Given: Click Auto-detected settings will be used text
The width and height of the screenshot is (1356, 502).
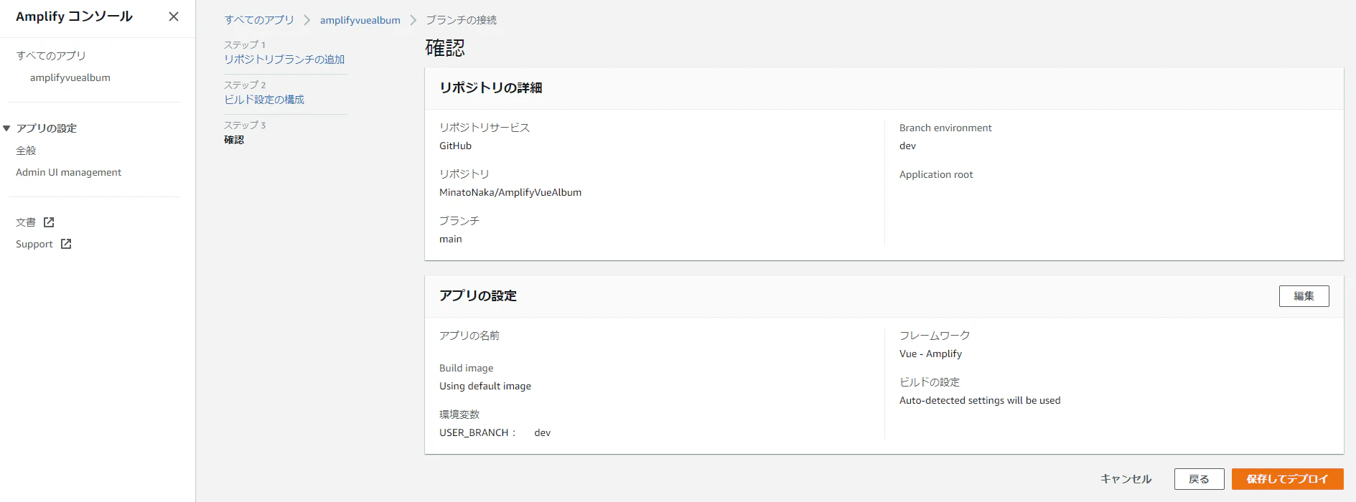Looking at the screenshot, I should click(x=980, y=400).
